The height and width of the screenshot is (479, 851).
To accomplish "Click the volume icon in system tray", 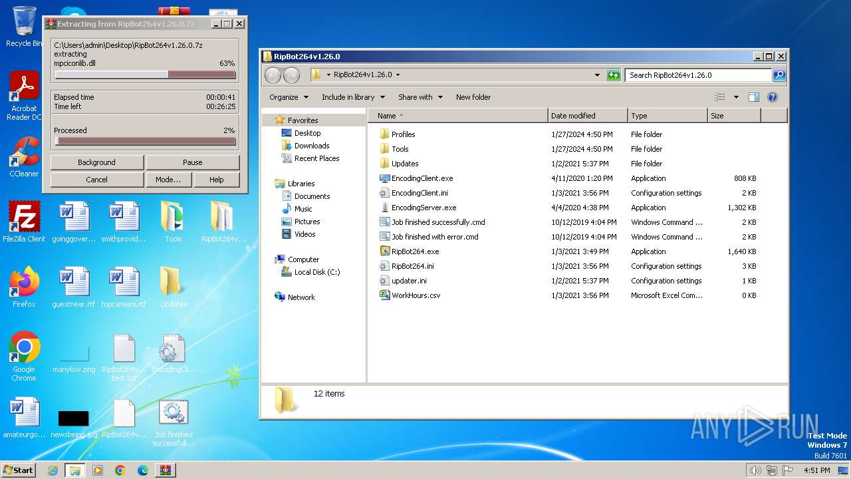I will [755, 470].
